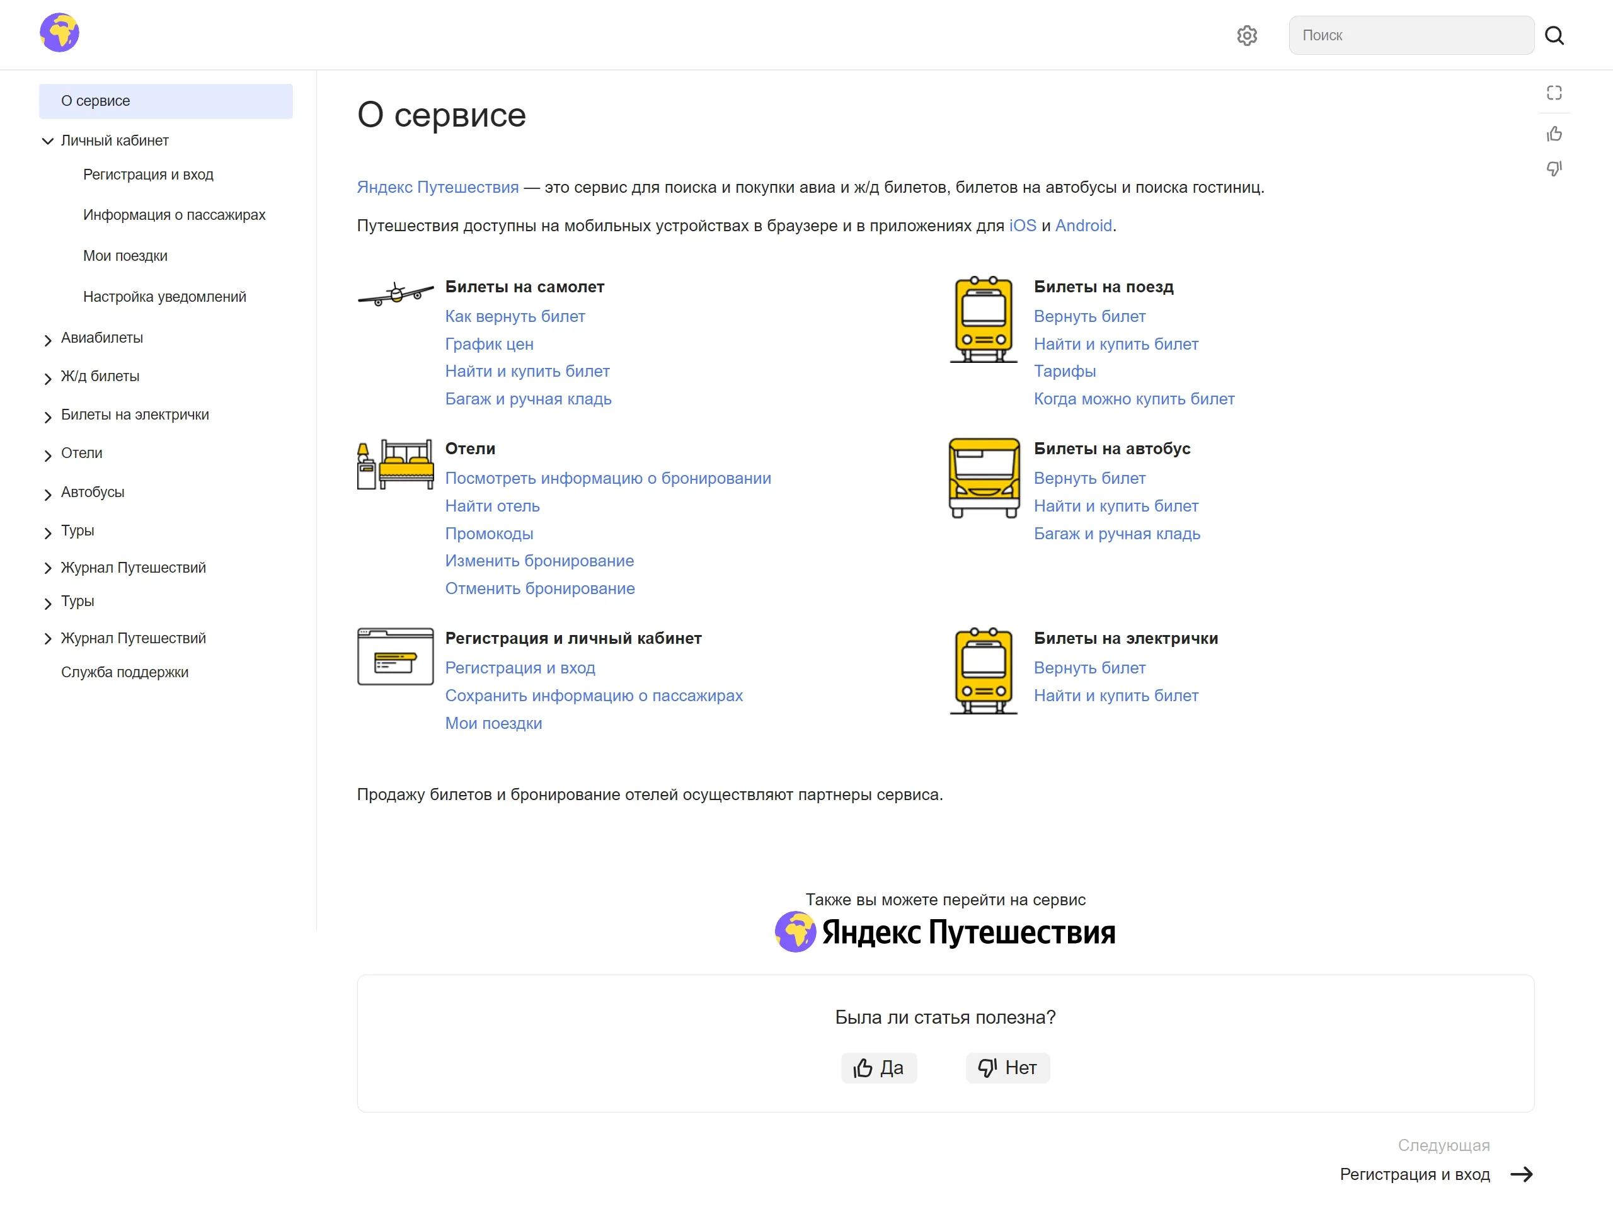
Task: Open Служба поддержки in sidebar menu
Action: pos(125,672)
